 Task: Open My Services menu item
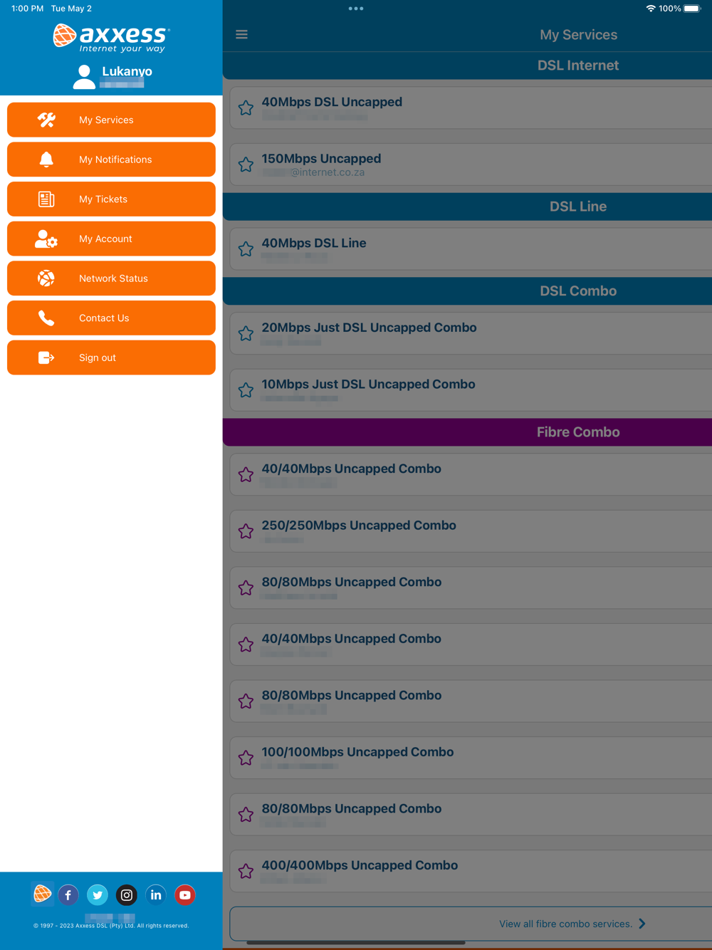(x=111, y=120)
